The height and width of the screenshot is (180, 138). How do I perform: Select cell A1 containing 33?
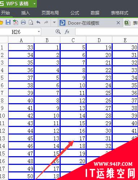(21, 47)
